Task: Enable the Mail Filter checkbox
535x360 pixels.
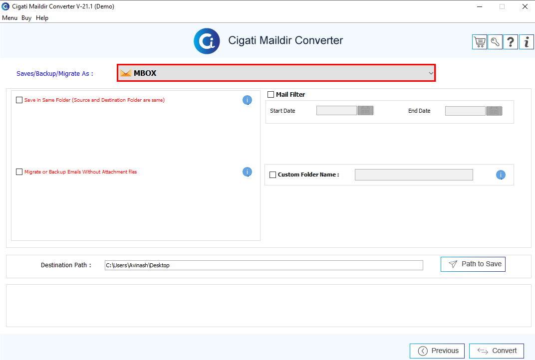Action: point(270,94)
